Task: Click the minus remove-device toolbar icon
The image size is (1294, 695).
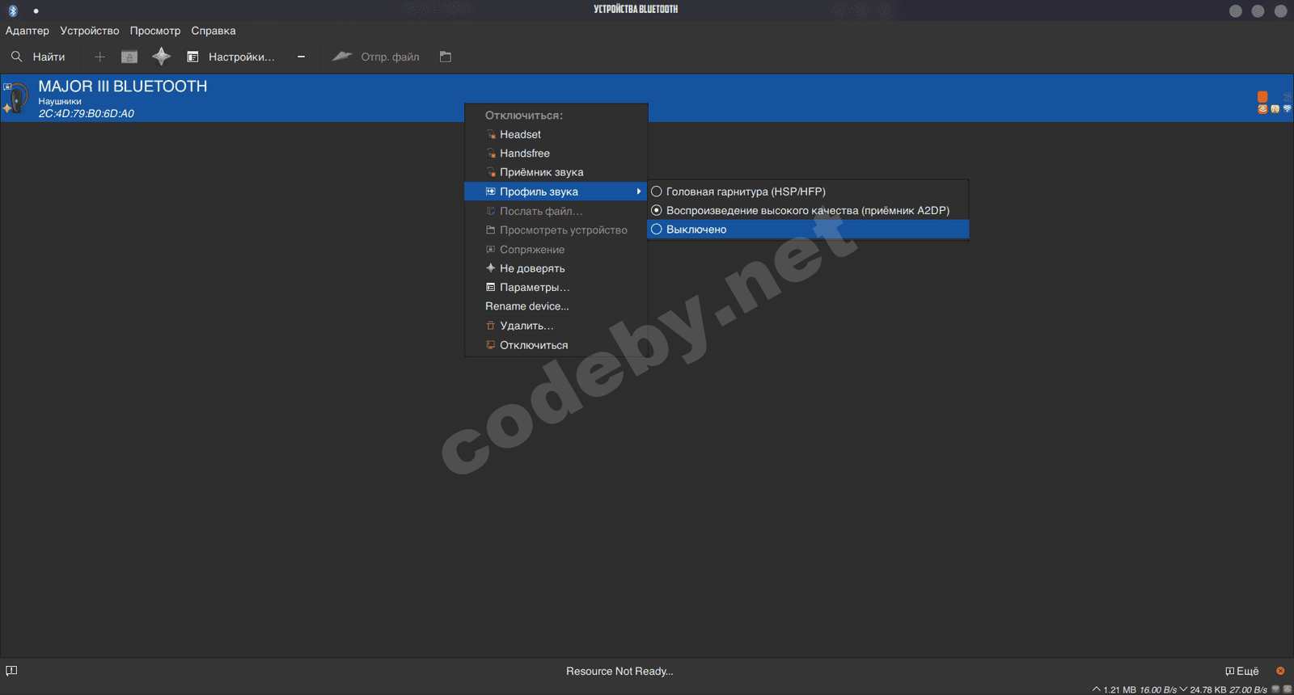Action: tap(301, 57)
